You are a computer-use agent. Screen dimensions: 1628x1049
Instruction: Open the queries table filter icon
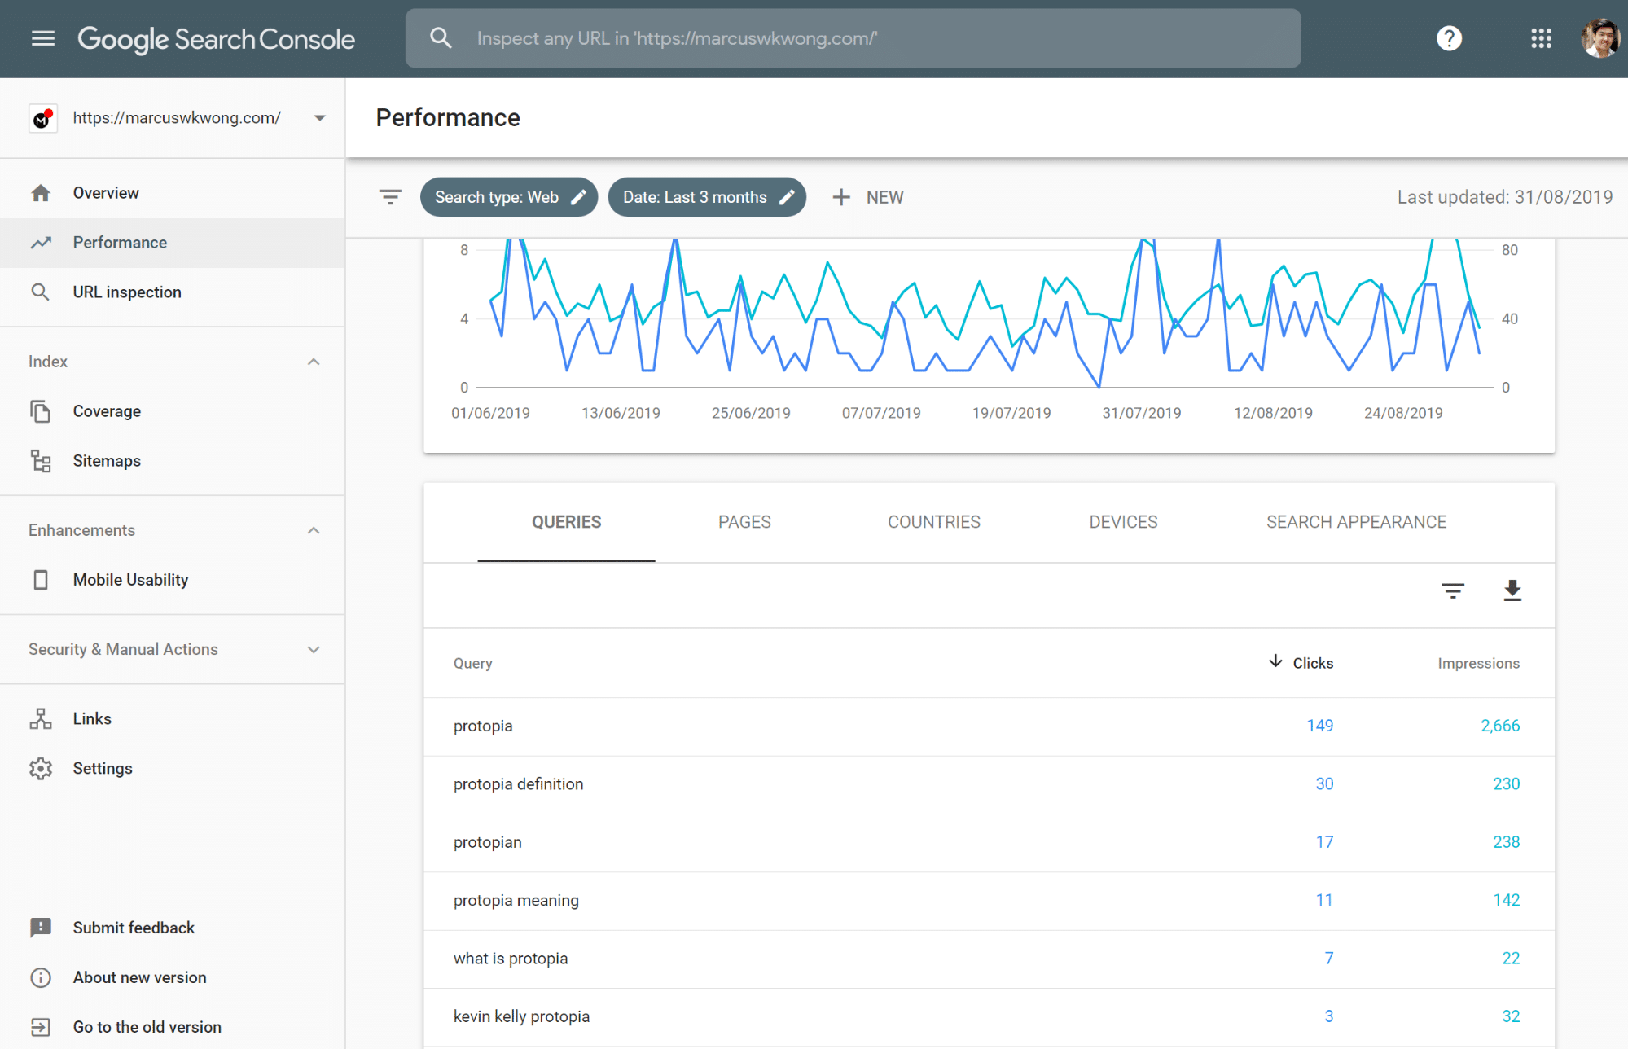[1453, 590]
